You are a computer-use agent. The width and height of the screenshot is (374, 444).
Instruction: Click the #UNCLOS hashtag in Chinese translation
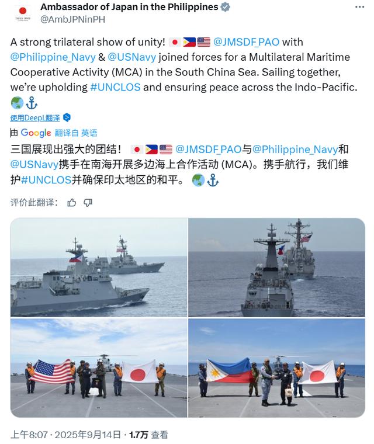[x=46, y=180]
